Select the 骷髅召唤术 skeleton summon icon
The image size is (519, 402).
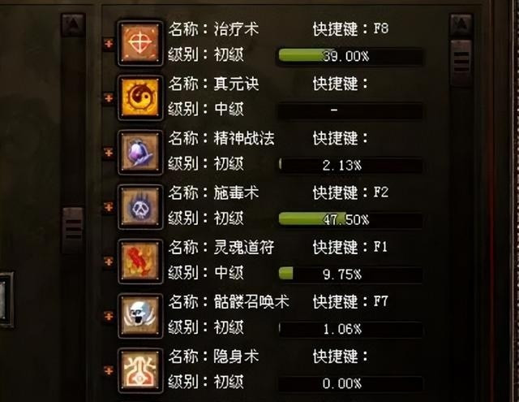point(140,316)
